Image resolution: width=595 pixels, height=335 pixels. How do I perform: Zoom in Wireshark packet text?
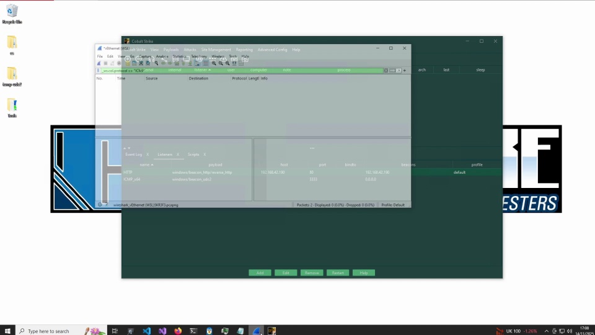point(214,63)
